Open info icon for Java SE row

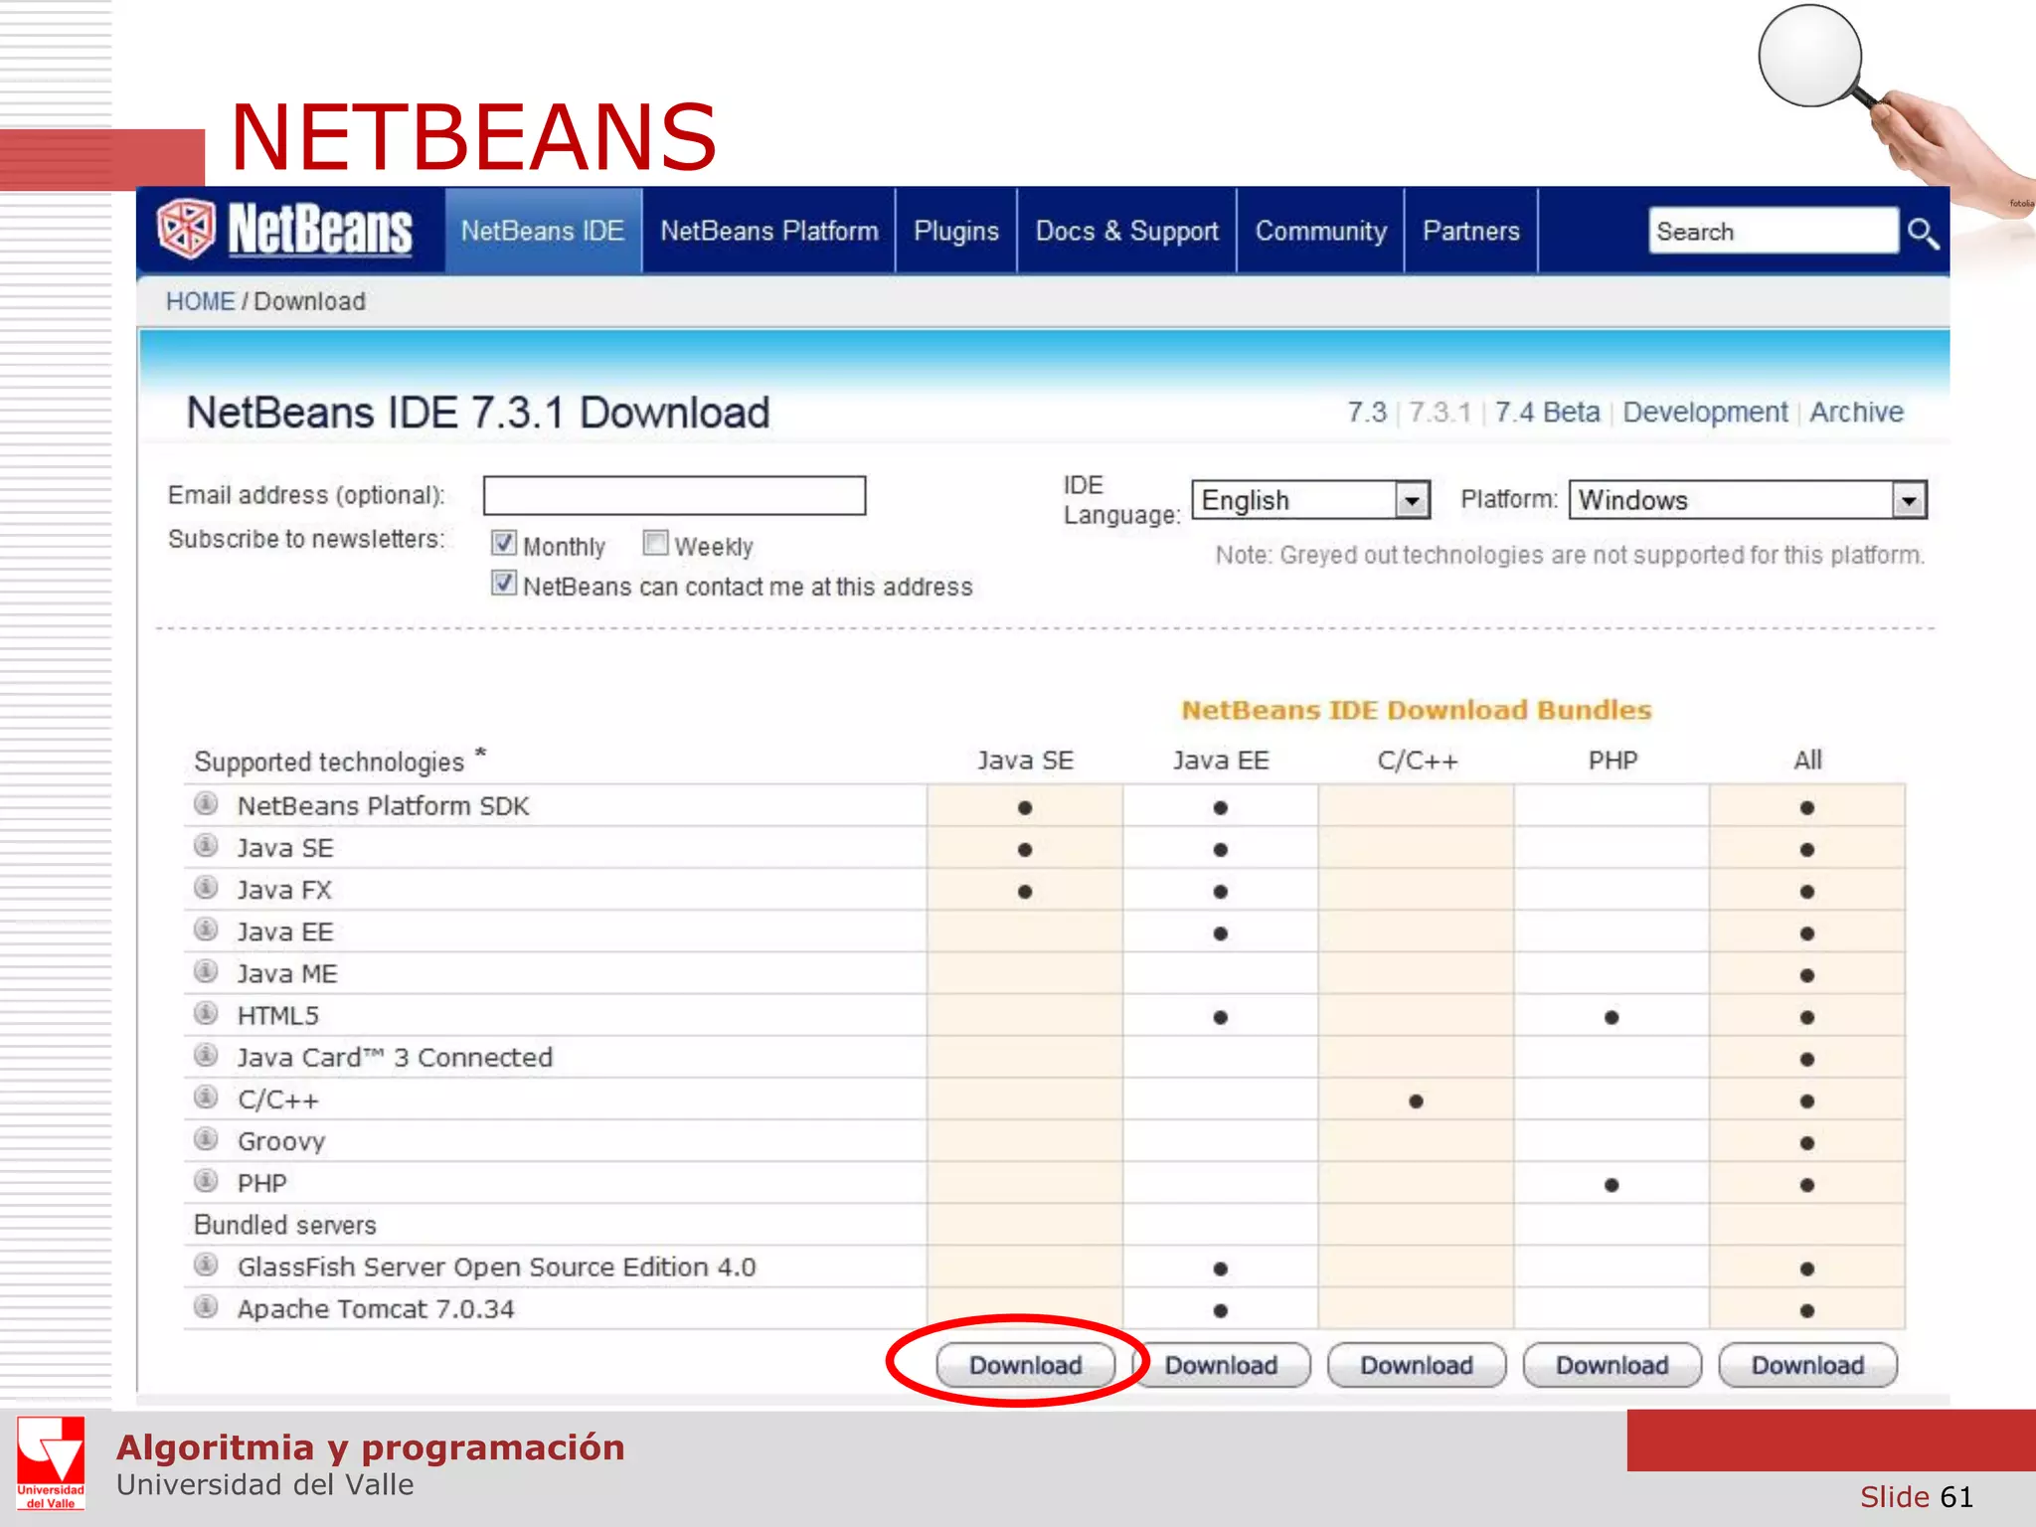point(206,846)
